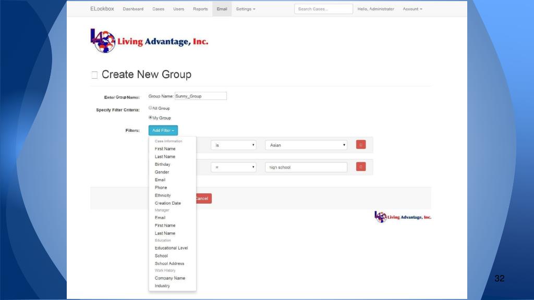534x300 pixels.
Task: Open the '=' operator dropdown
Action: point(233,167)
